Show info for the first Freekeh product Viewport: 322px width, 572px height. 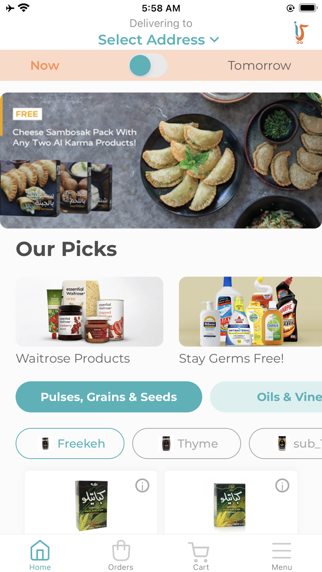tap(142, 485)
